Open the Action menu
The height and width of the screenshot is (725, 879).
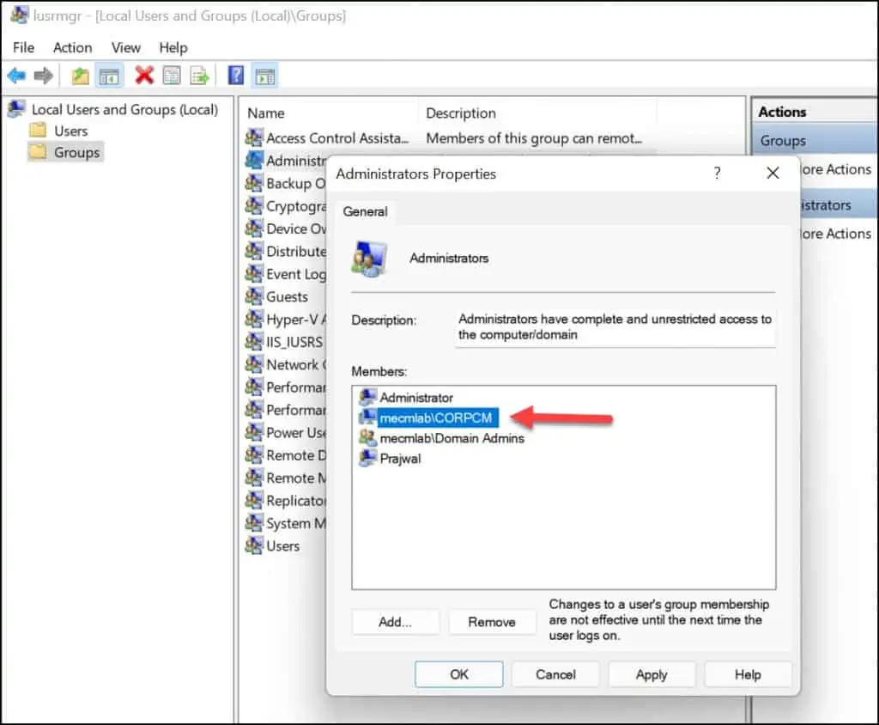[x=72, y=47]
